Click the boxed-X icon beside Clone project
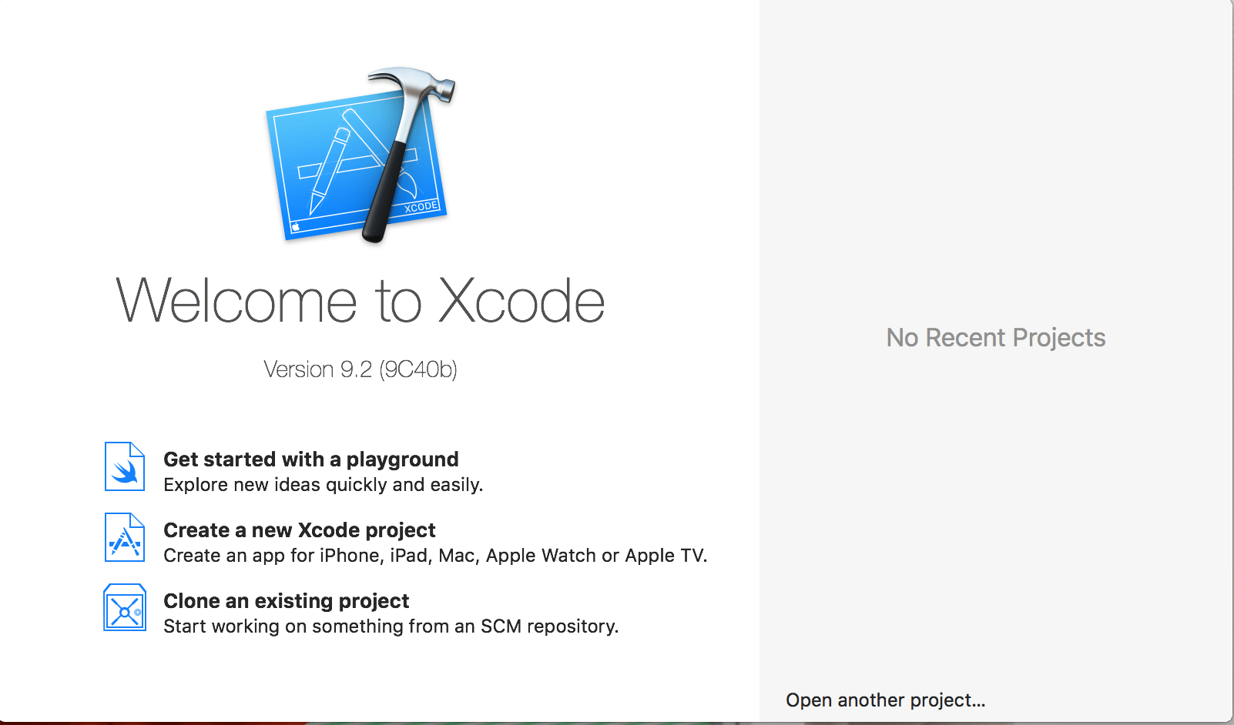This screenshot has height=725, width=1234. [x=124, y=608]
